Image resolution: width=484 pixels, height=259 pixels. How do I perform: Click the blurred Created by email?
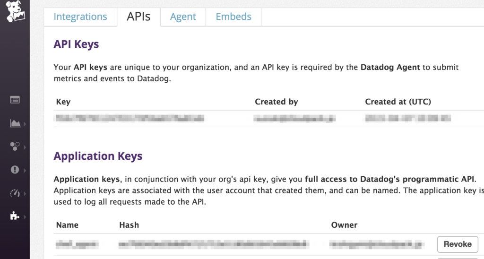(294, 118)
